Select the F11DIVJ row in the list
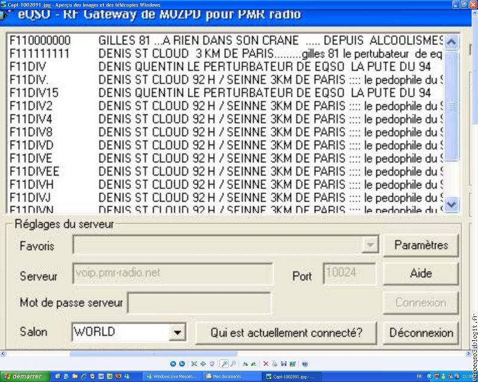This screenshot has width=478, height=382. [225, 198]
